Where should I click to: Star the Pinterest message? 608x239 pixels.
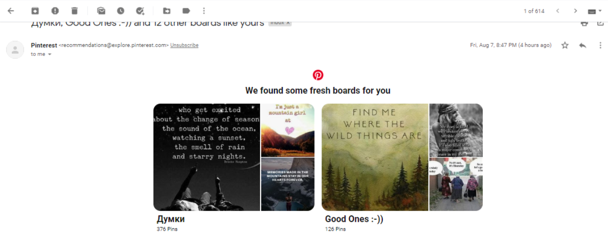(565, 45)
